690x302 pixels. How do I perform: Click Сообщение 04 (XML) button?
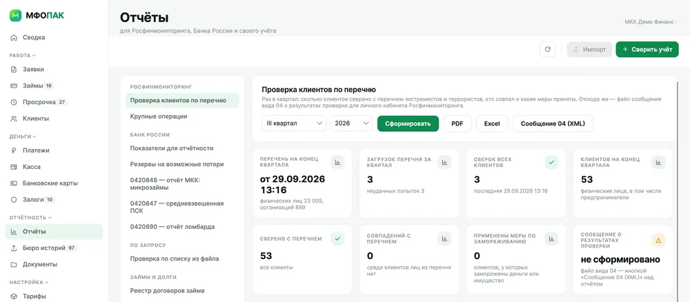[x=553, y=123]
